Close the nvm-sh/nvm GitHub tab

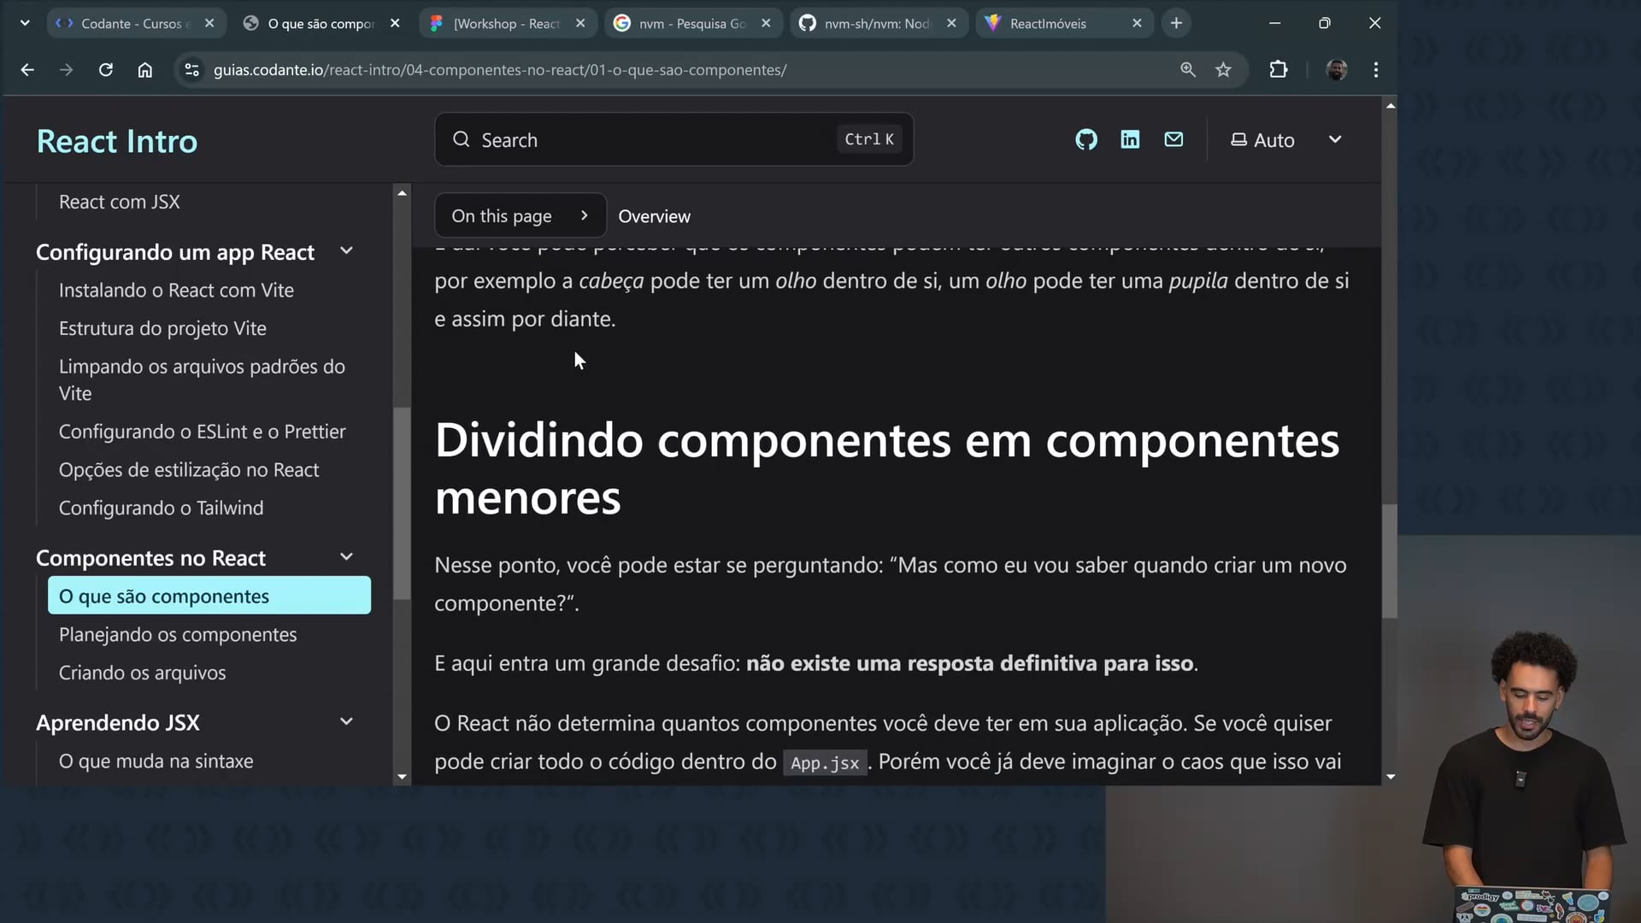(x=951, y=23)
